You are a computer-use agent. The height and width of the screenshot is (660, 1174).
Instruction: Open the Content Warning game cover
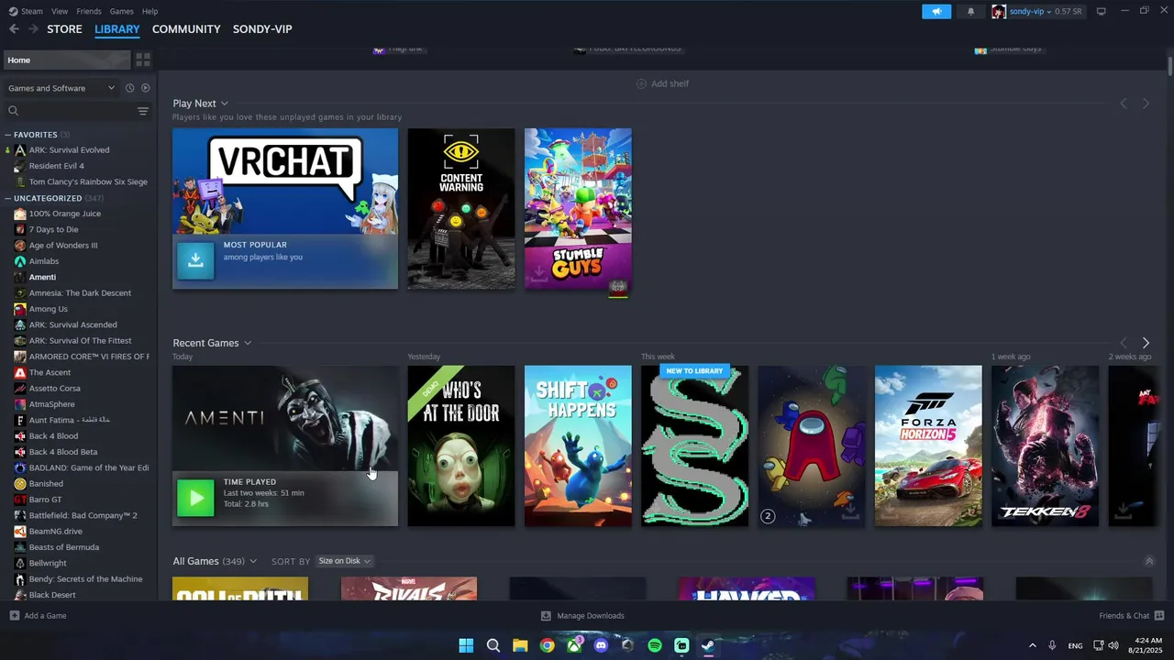(x=461, y=208)
